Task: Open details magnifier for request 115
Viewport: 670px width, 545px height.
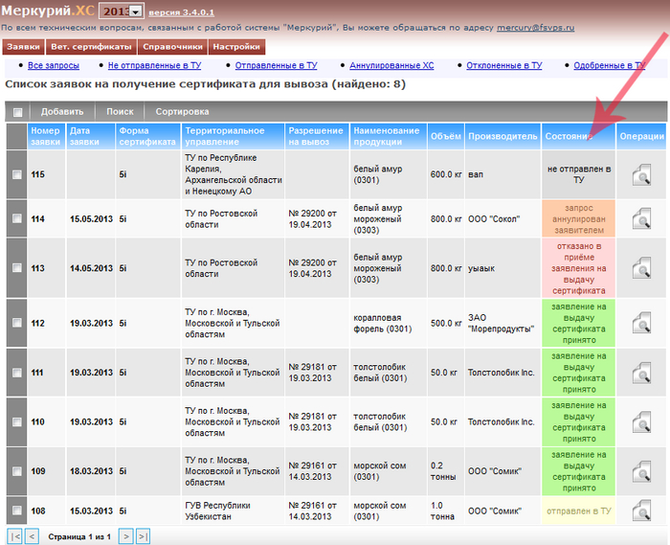Action: 640,174
